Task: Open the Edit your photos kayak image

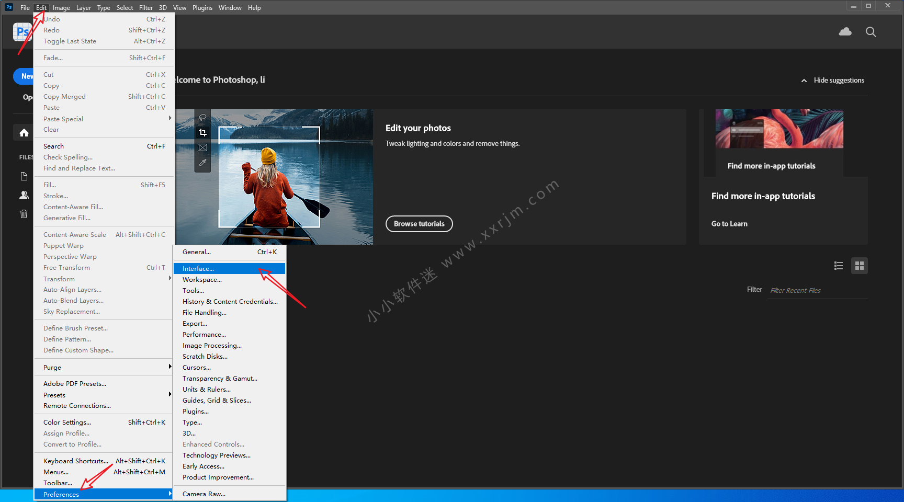Action: (274, 177)
